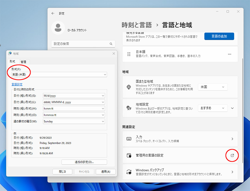Open the Windows バックアップ chevron
The width and height of the screenshot is (250, 191).
click(x=232, y=172)
